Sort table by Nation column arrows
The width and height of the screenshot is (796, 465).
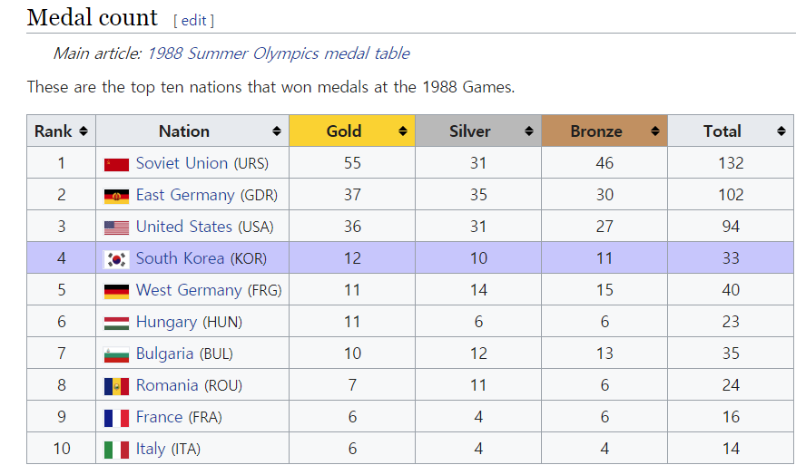[x=276, y=131]
